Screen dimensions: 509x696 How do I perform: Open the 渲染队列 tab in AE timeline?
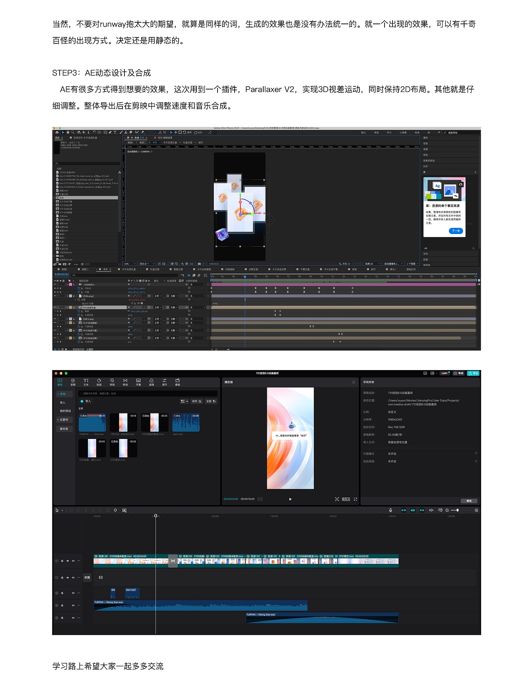[x=411, y=269]
